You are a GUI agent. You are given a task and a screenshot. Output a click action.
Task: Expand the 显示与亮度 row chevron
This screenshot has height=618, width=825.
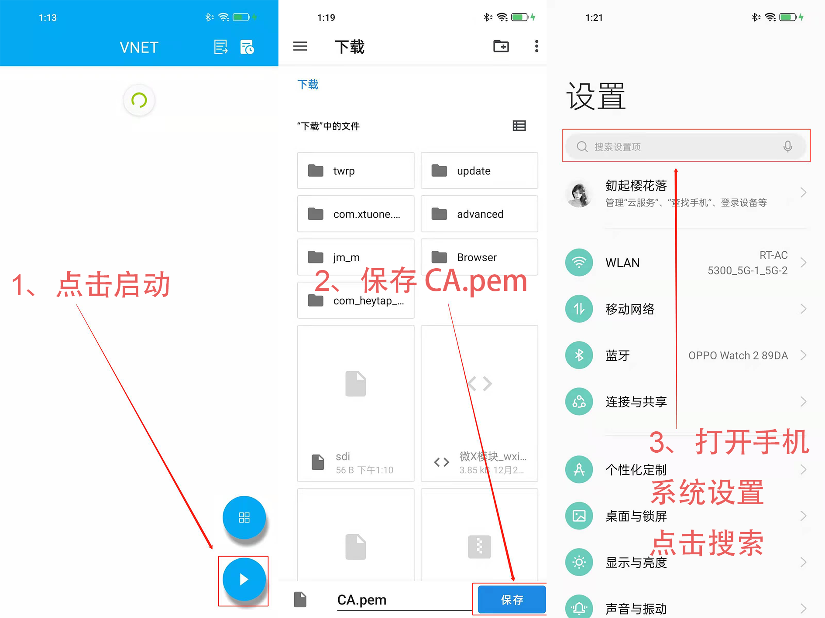click(x=803, y=562)
